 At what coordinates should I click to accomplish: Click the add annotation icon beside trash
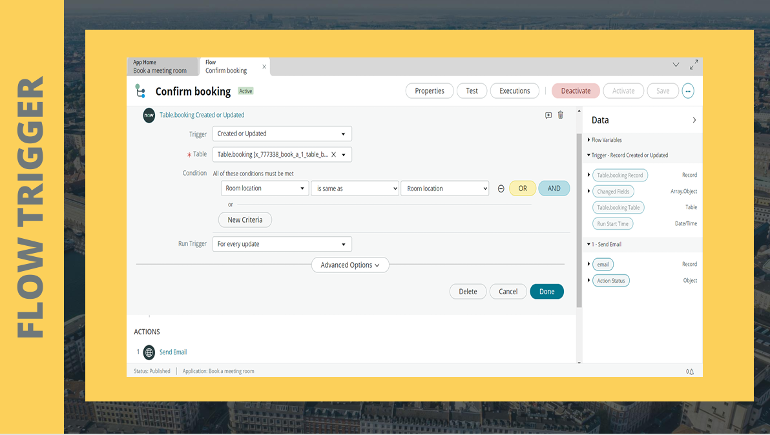(x=548, y=116)
